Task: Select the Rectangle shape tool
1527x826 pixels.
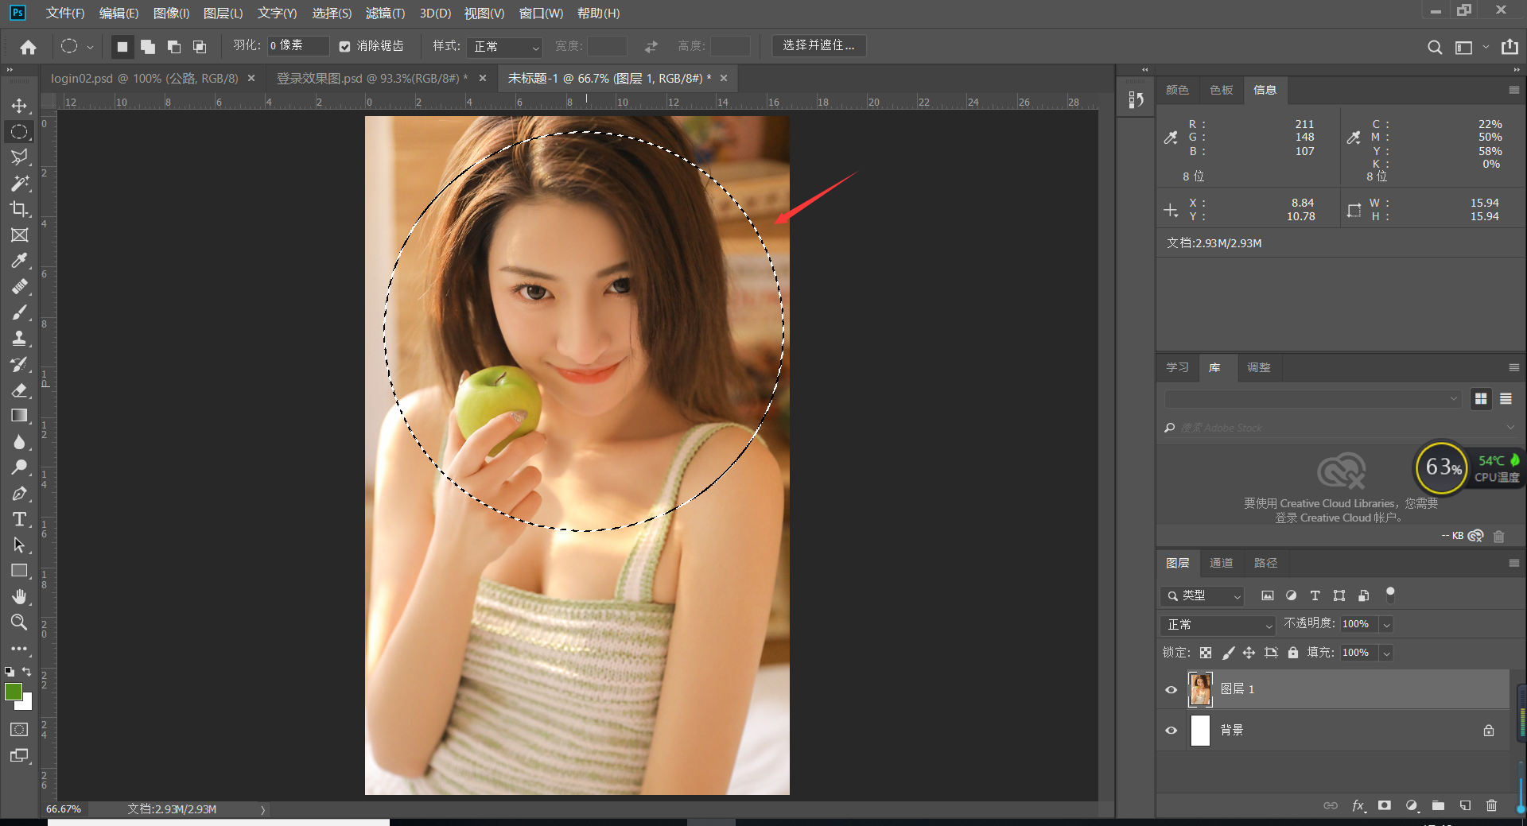Action: 19,571
